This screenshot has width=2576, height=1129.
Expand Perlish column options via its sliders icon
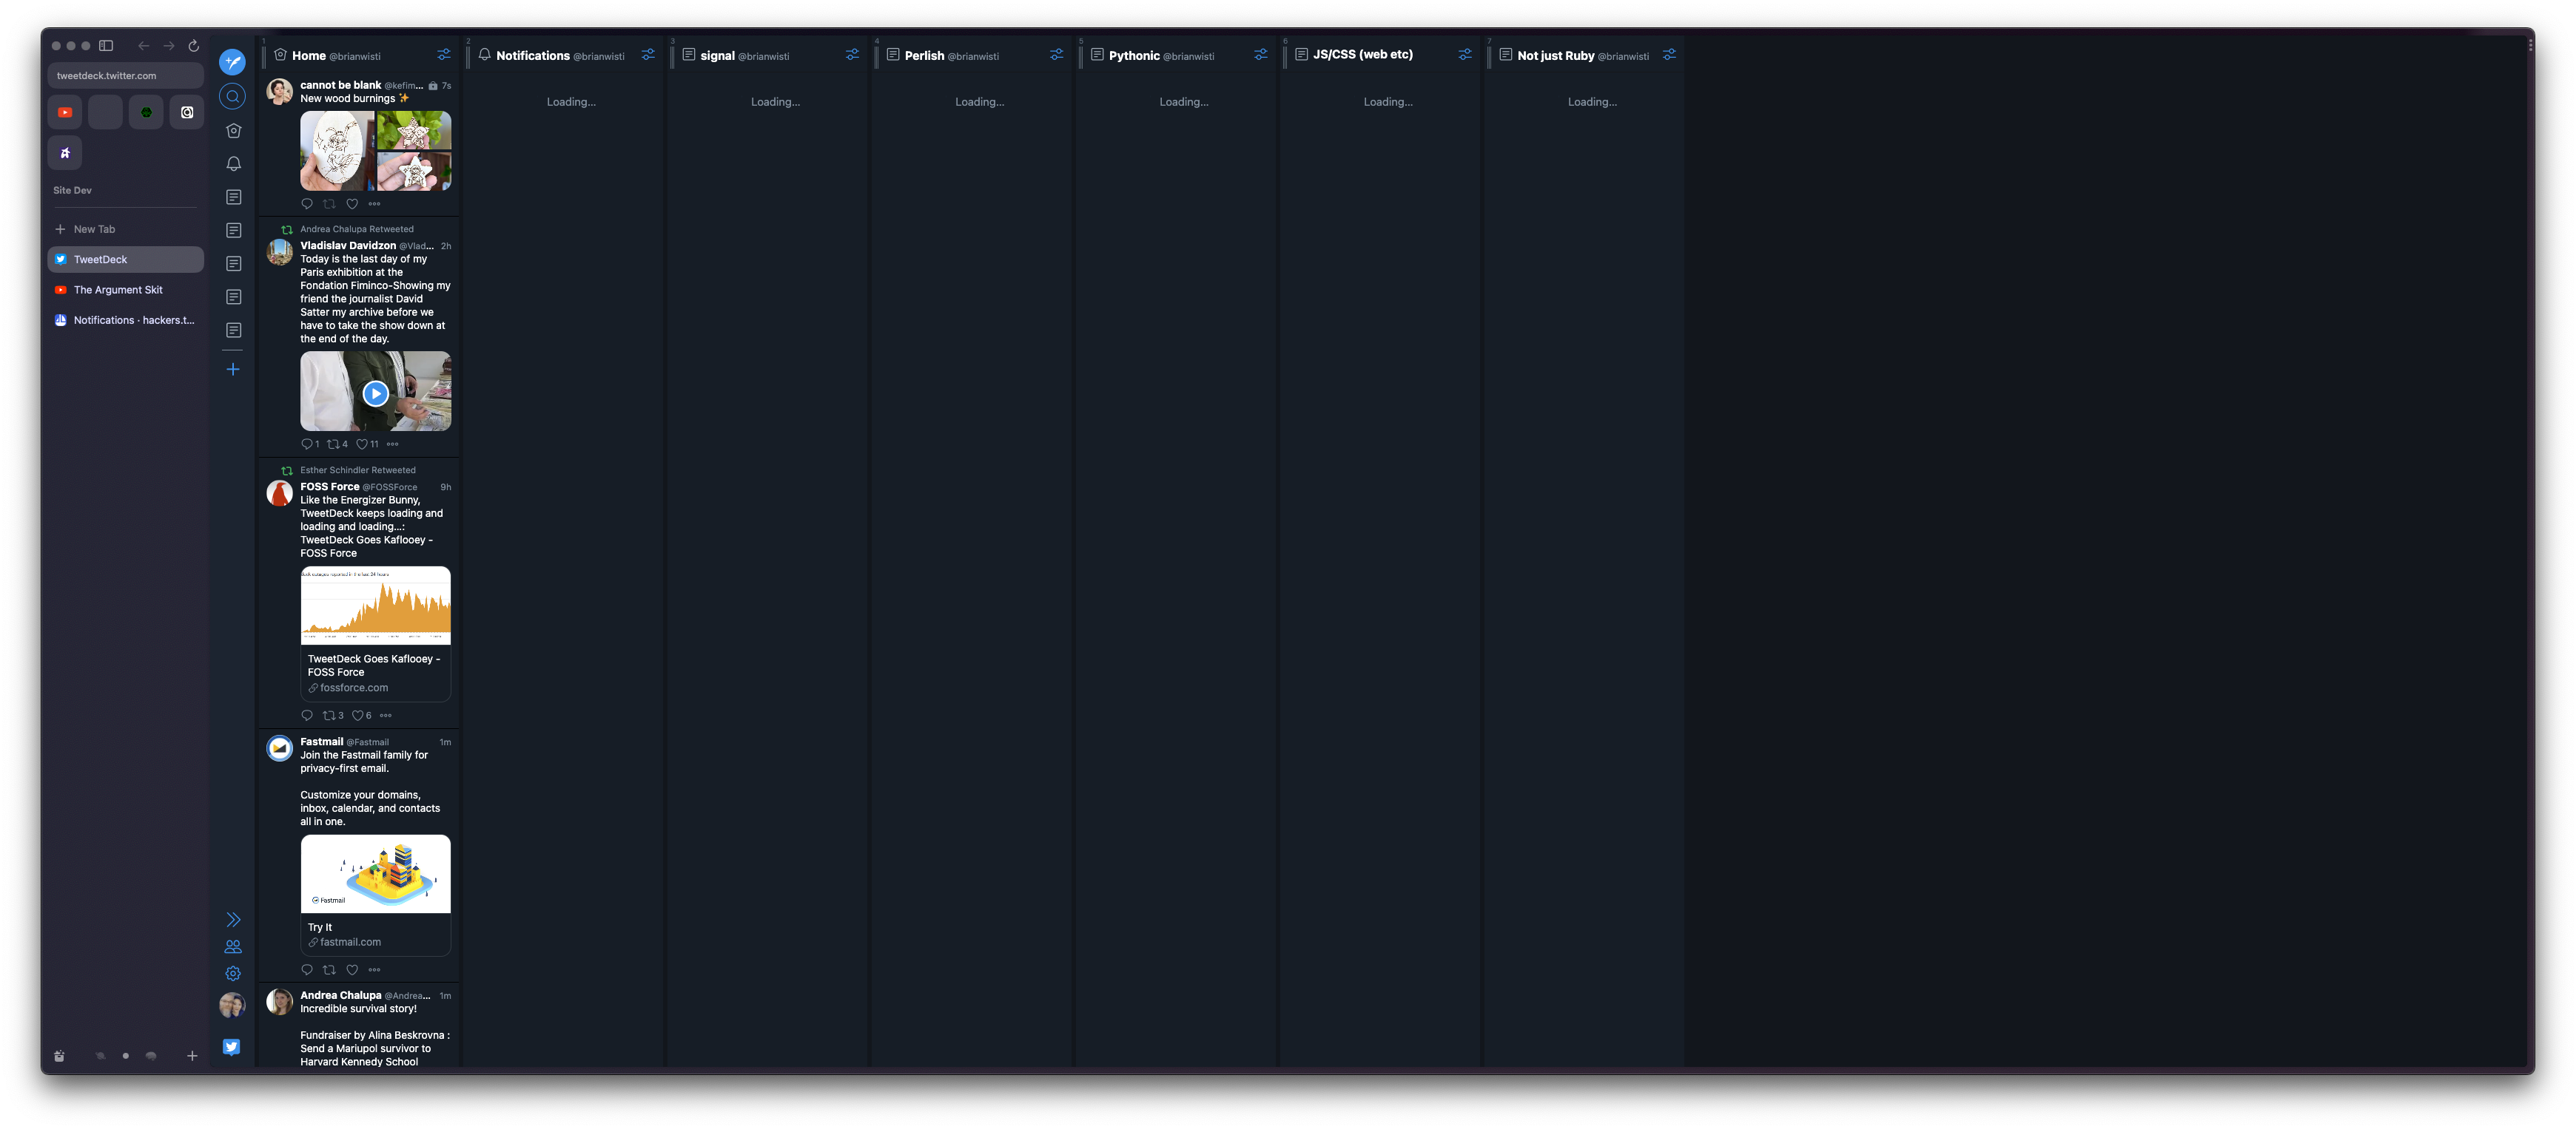(1057, 55)
